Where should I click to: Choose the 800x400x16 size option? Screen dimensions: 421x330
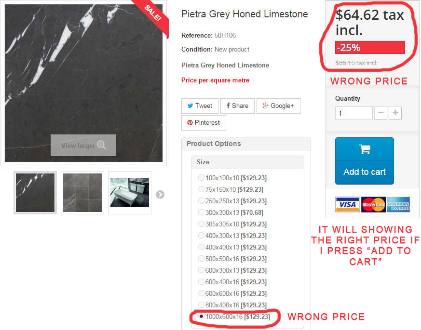(201, 304)
